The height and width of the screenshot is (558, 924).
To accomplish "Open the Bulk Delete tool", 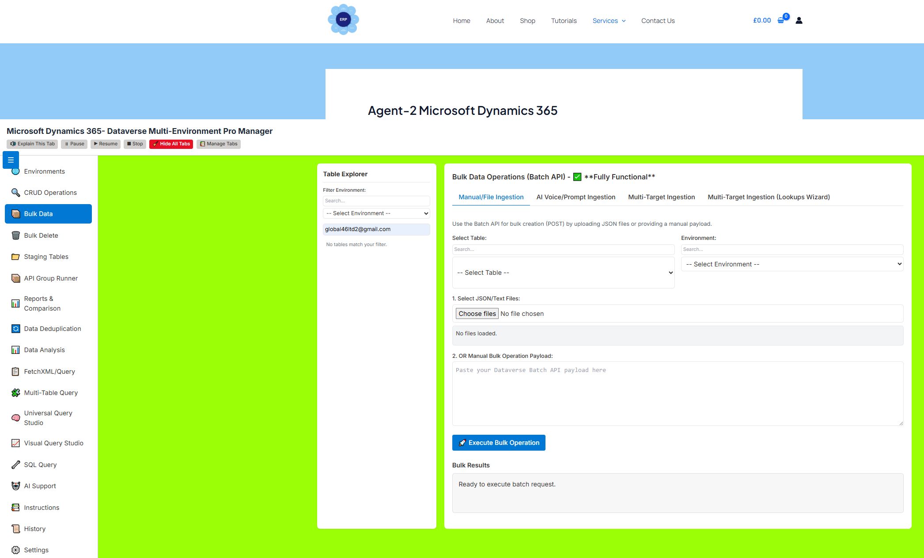I will [x=41, y=235].
